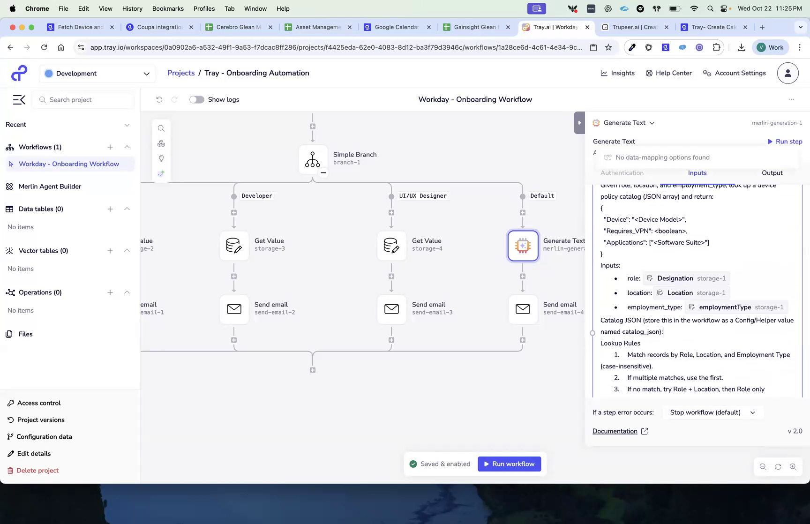Collapse the Workflows section

127,147
